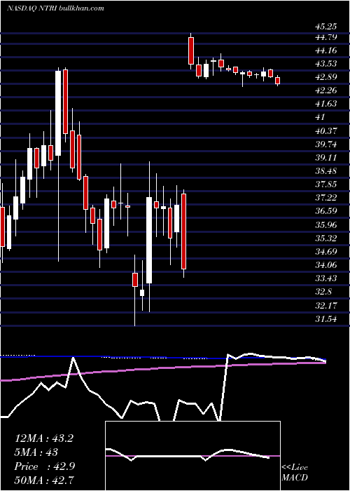Click the 37.22 price axis label

(326, 198)
